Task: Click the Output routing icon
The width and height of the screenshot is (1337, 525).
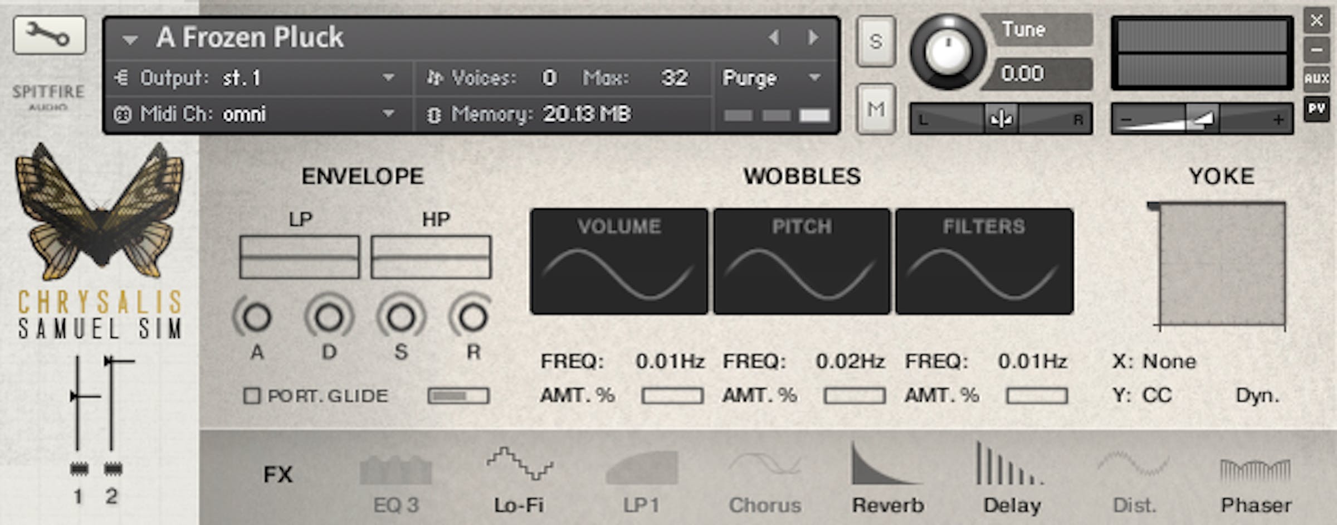Action: 121,77
